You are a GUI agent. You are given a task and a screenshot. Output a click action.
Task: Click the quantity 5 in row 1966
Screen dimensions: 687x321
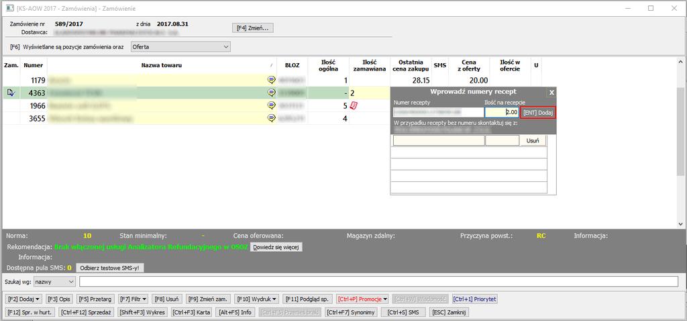click(x=328, y=105)
